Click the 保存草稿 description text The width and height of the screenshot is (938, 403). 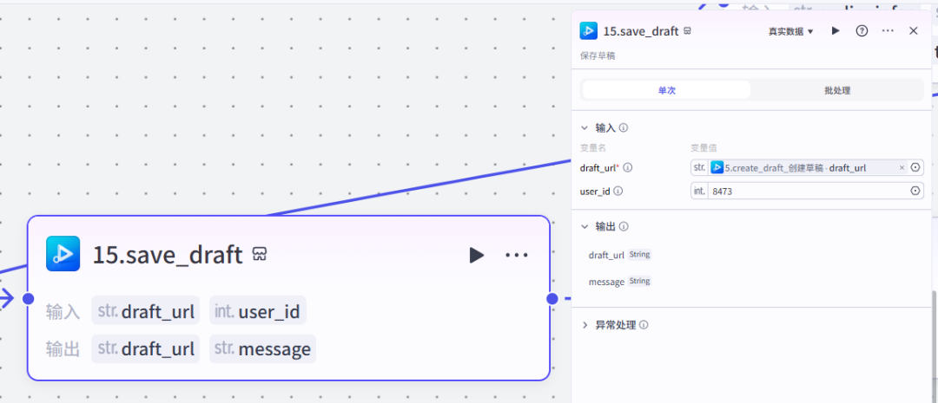598,55
